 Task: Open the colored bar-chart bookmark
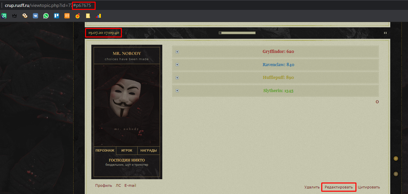pyautogui.click(x=98, y=15)
